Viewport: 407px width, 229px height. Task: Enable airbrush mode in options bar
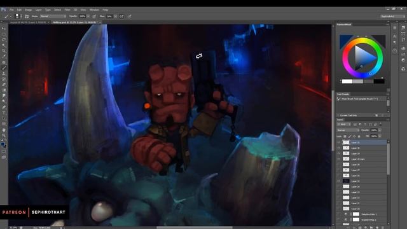coord(121,17)
